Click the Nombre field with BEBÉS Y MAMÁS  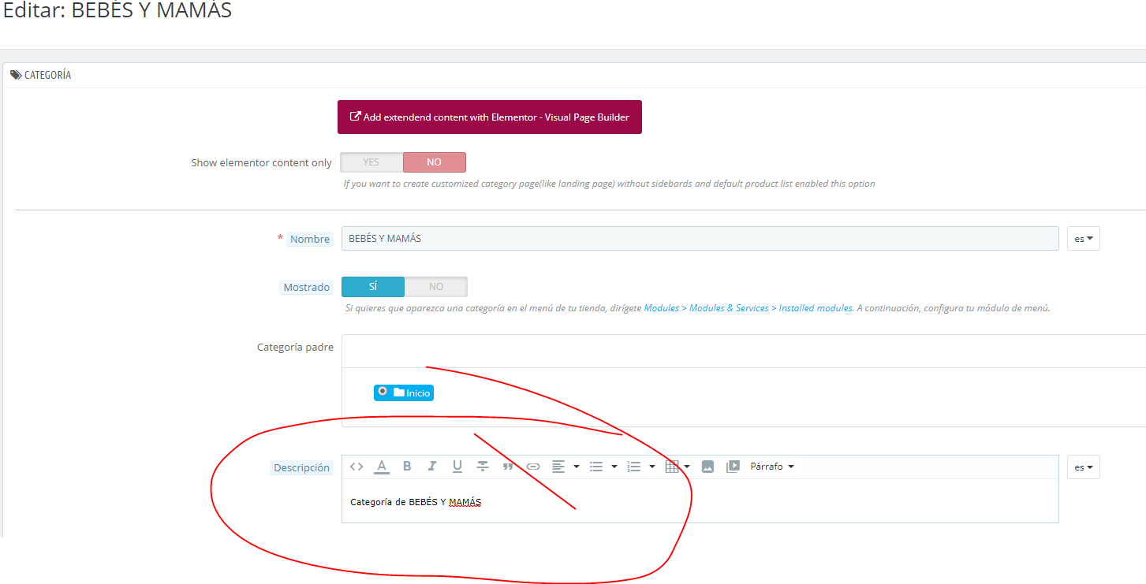pos(700,239)
